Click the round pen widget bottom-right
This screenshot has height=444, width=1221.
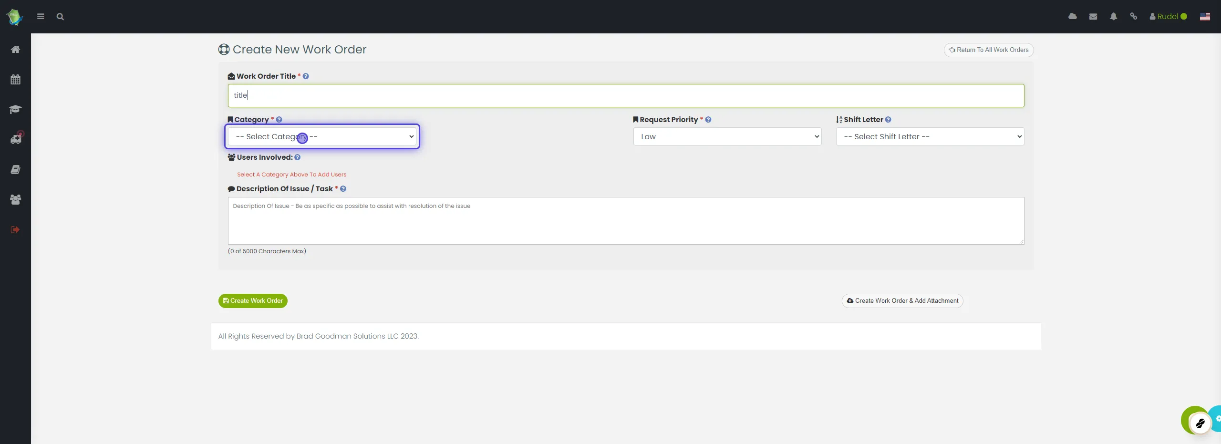click(1200, 423)
